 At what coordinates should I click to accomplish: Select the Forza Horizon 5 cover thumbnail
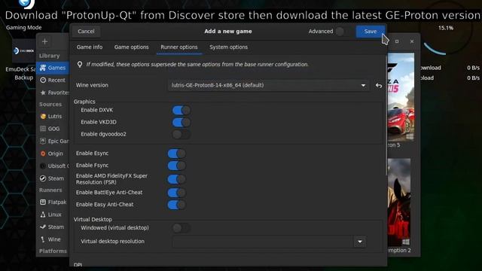[401, 97]
